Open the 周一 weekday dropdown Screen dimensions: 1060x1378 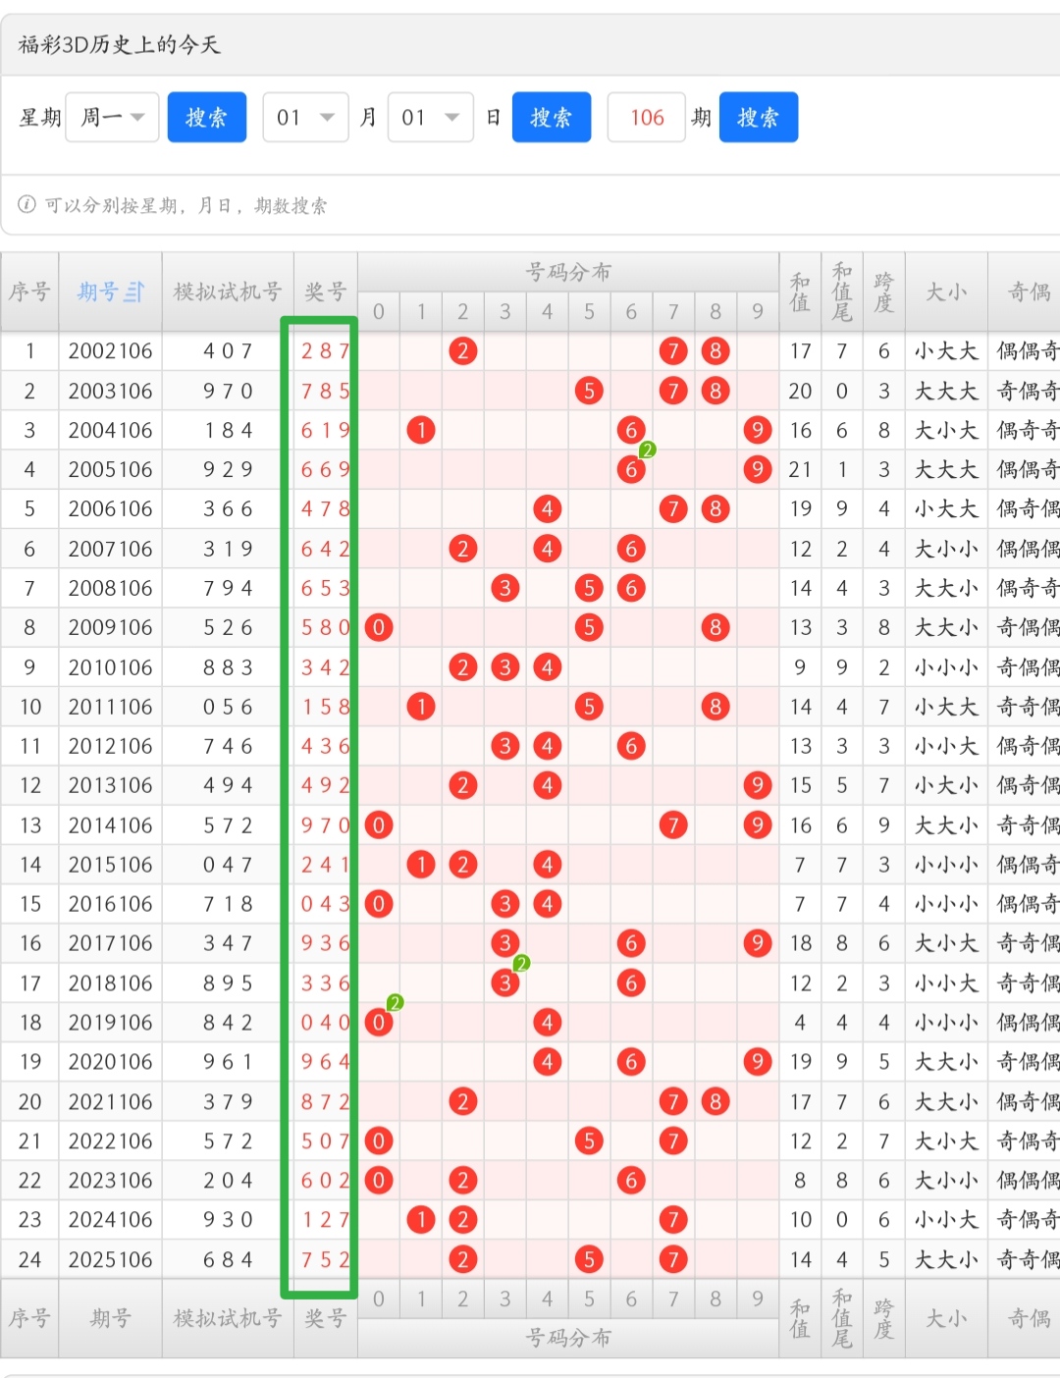[112, 118]
